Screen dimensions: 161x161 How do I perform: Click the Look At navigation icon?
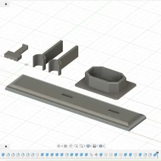click(x=65, y=146)
